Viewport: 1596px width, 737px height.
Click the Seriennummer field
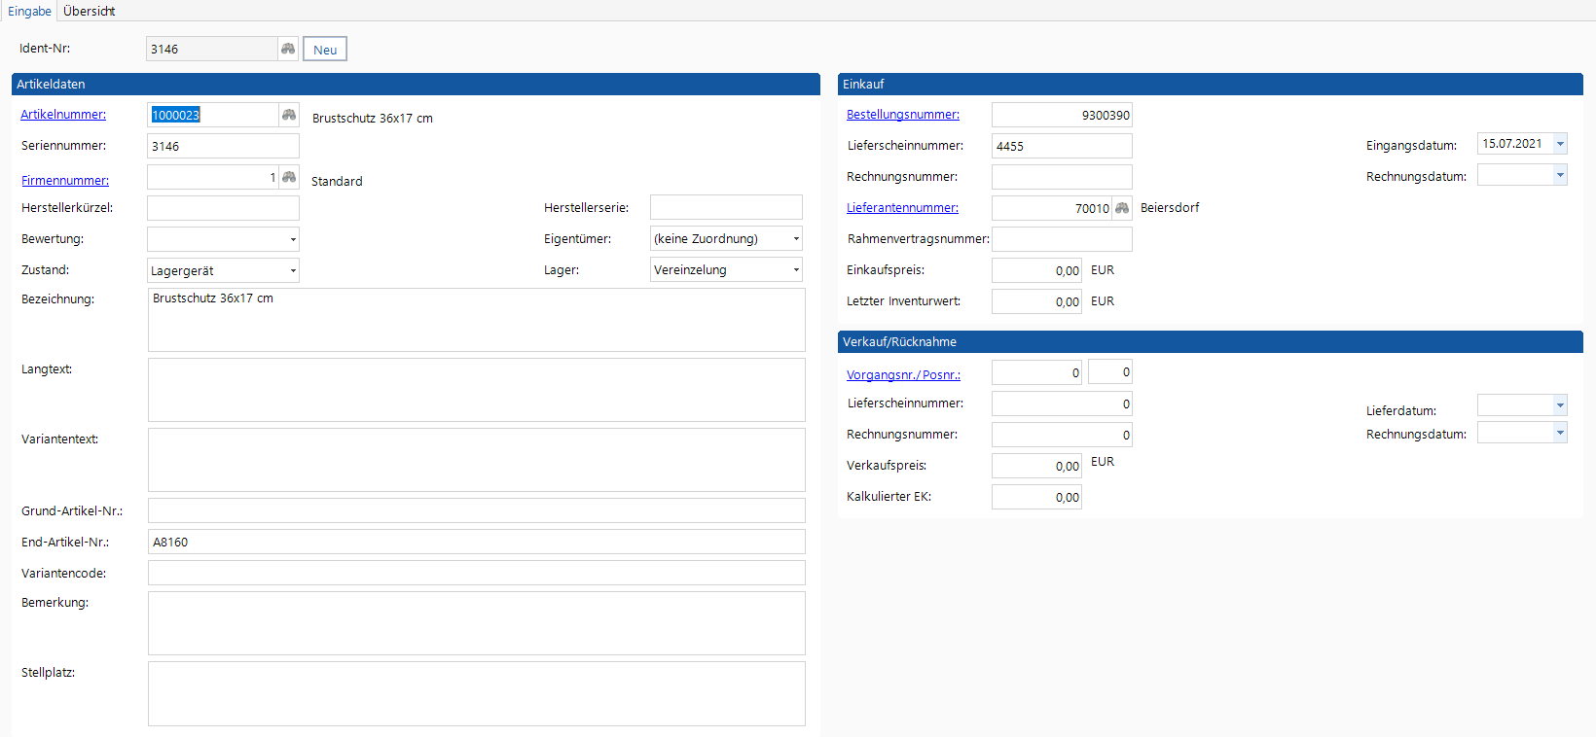223,146
